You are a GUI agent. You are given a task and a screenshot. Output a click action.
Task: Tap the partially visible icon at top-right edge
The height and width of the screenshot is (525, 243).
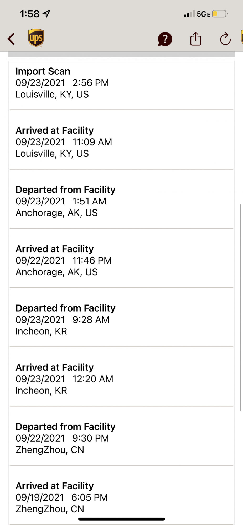[242, 37]
